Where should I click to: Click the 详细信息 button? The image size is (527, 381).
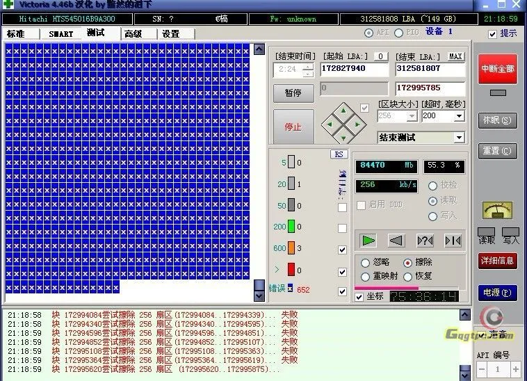pos(497,261)
